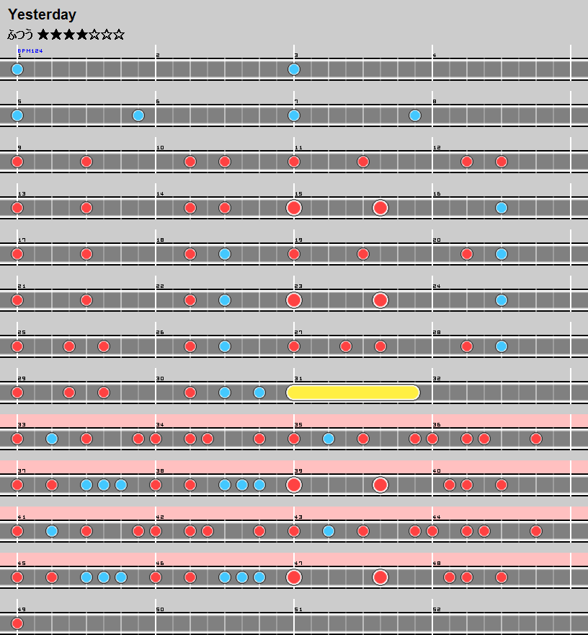
Task: Click the pink go-go band above measure 35
Action: [x=360, y=420]
